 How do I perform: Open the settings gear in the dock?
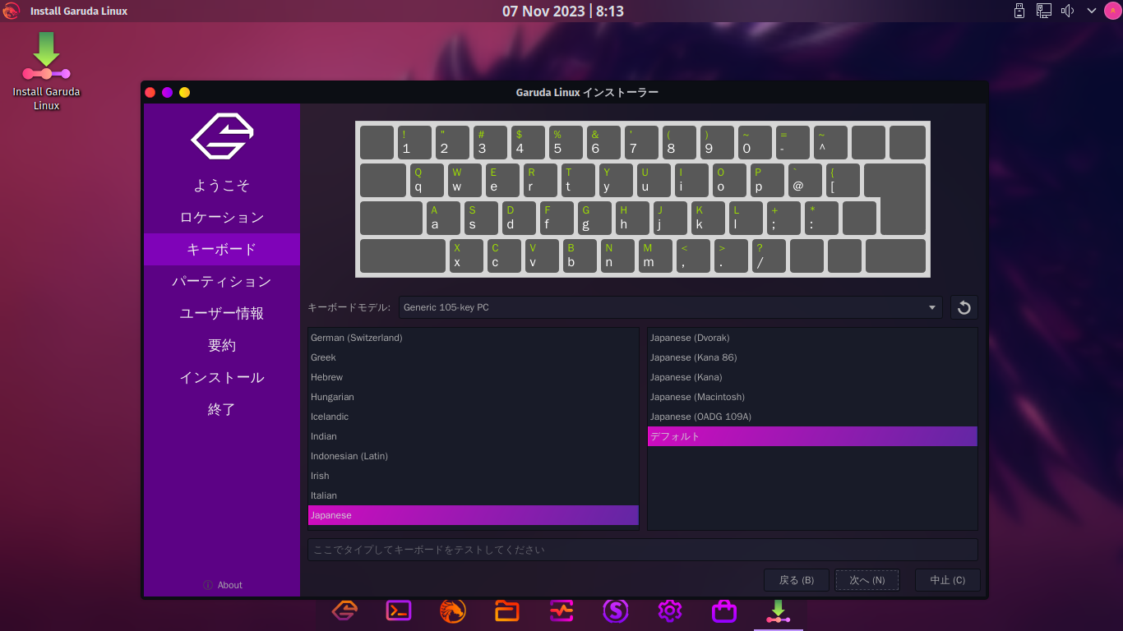coord(670,610)
